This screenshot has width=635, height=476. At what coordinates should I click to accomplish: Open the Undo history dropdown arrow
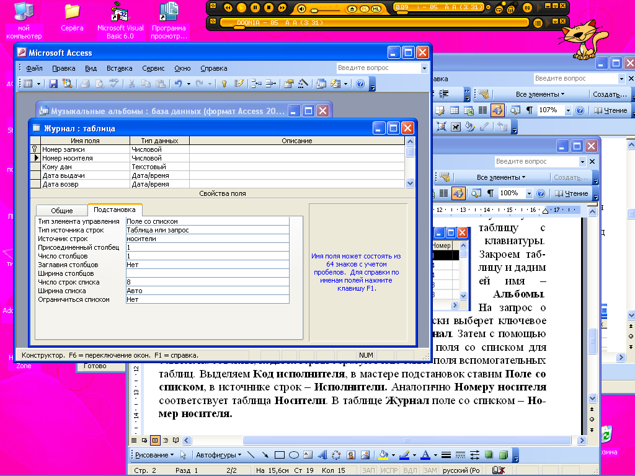tap(189, 84)
